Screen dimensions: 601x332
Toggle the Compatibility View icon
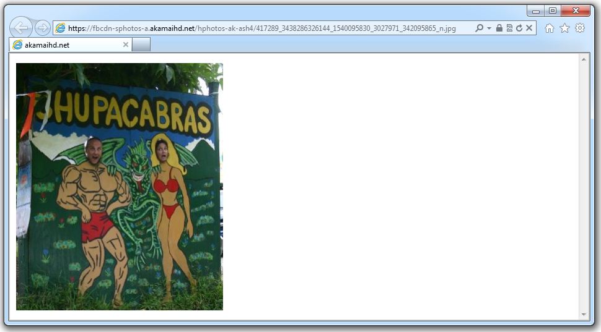509,28
